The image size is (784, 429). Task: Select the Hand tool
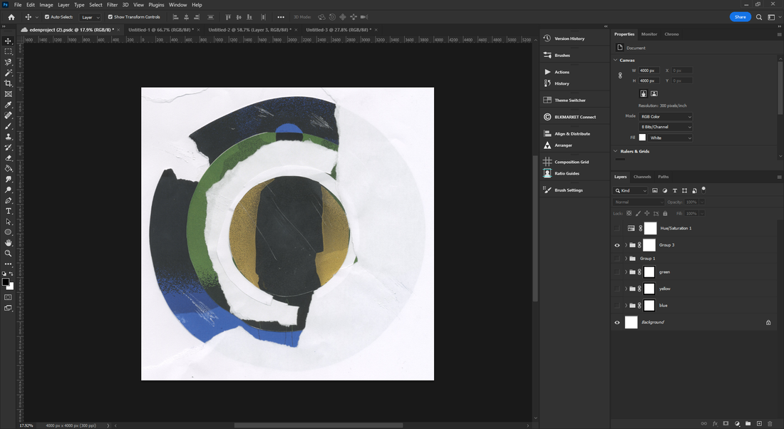click(8, 242)
